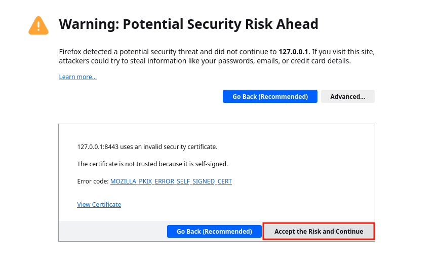Click the 127.0.0.1:8443 invalid certificate sentence

[x=147, y=147]
